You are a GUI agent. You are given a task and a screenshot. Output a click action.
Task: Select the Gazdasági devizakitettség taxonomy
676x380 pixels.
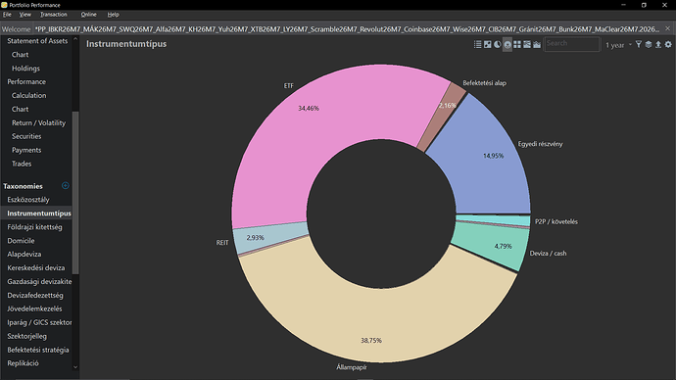coord(39,281)
